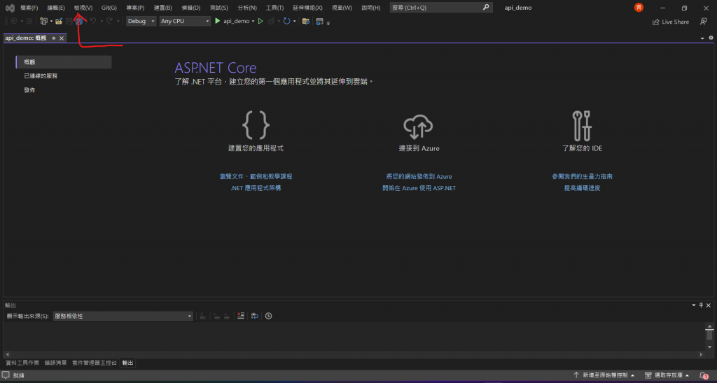Click the Redo arrow icon

(x=110, y=21)
